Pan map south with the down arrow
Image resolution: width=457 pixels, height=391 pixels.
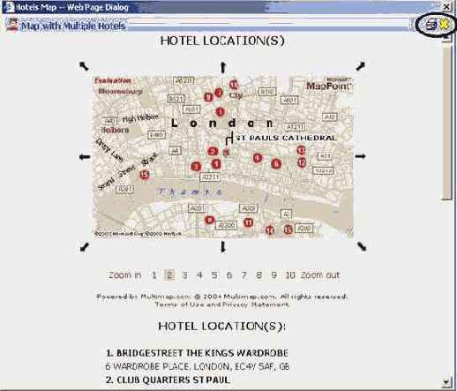223,246
